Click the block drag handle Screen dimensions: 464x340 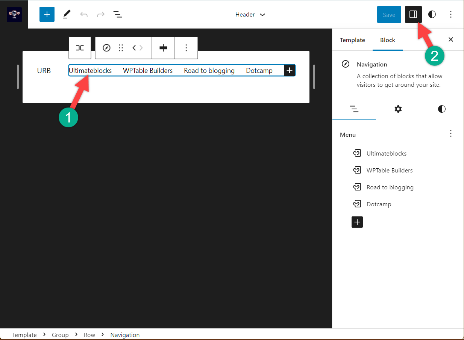point(121,48)
